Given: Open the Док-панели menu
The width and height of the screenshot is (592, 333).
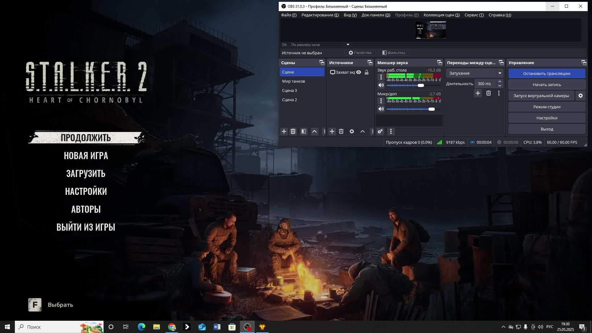Looking at the screenshot, I should [x=376, y=15].
